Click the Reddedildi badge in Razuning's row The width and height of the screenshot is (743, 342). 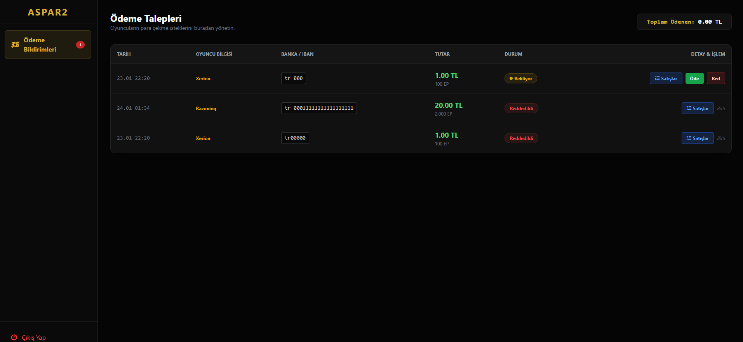521,109
